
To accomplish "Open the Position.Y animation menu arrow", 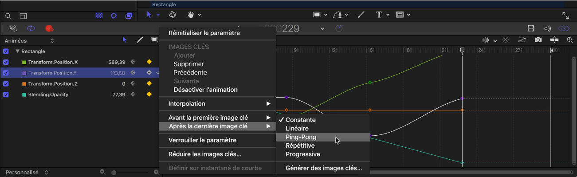I will (158, 73).
